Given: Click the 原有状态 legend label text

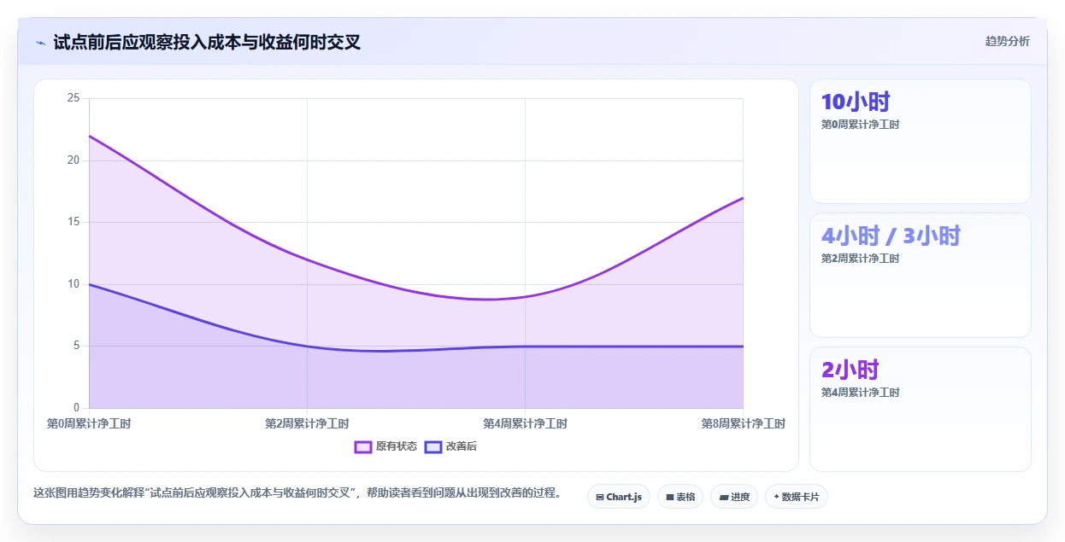Looking at the screenshot, I should [397, 446].
